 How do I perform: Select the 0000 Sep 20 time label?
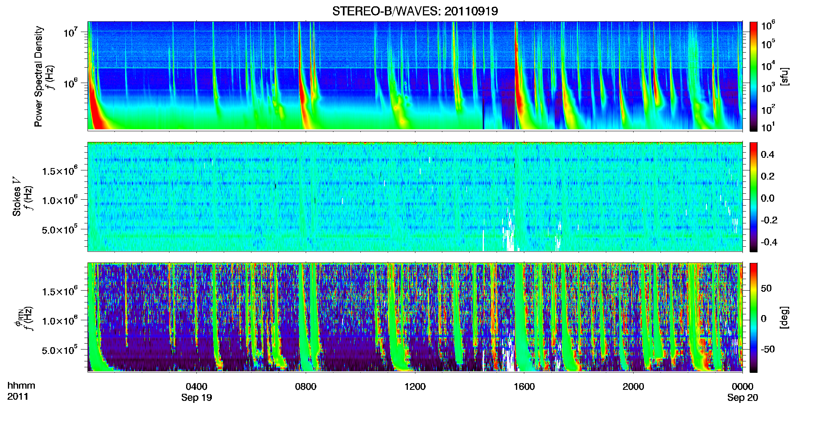(x=742, y=392)
